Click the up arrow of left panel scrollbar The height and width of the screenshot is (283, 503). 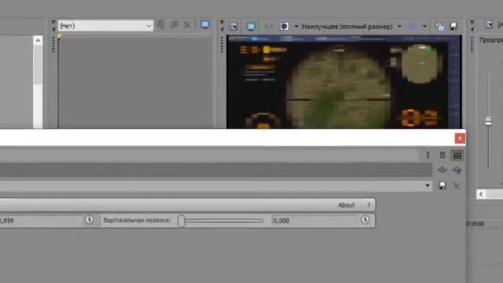click(38, 41)
